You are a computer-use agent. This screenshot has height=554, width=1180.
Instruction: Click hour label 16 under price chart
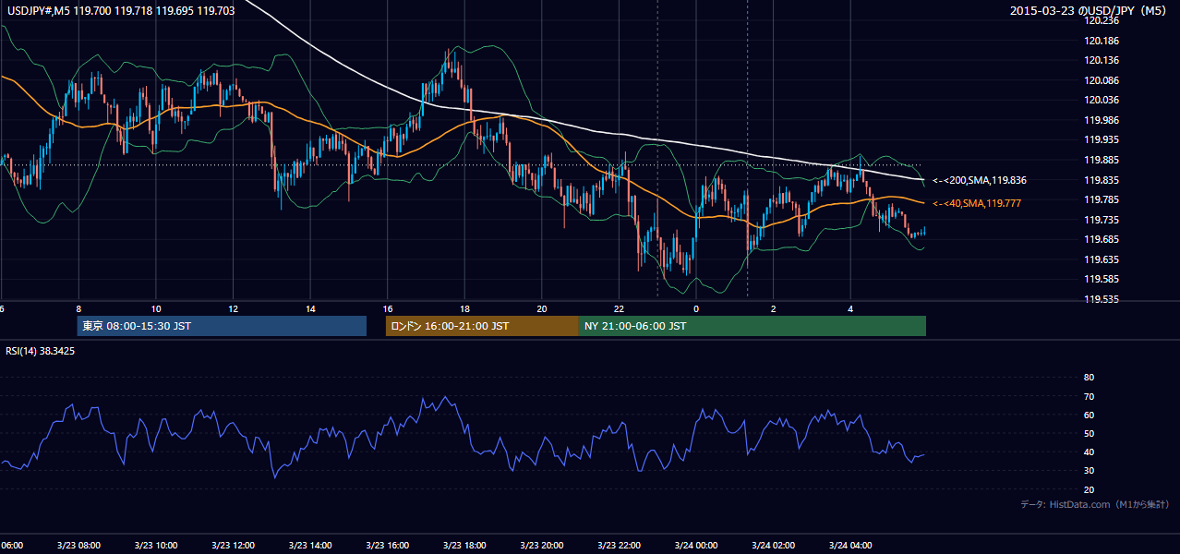[x=387, y=308]
